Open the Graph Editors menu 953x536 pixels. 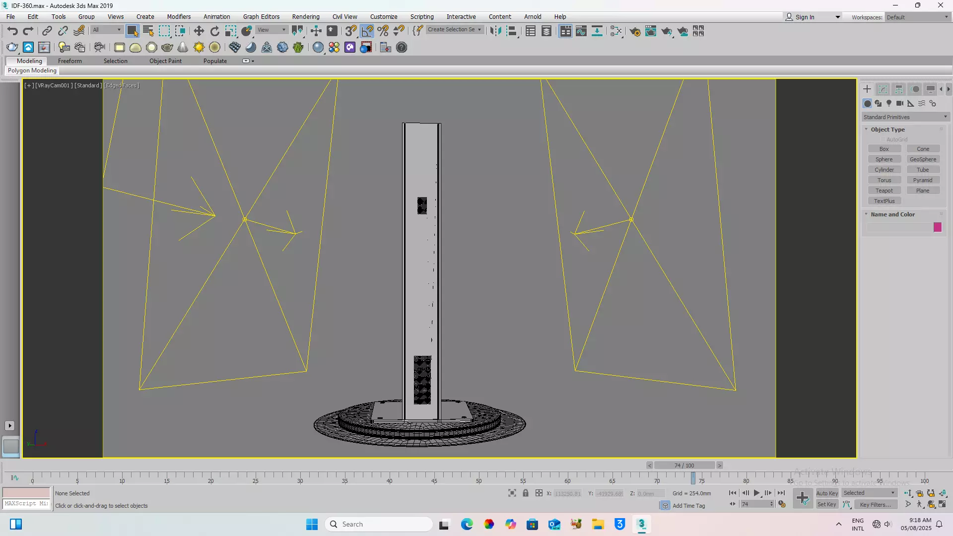261,17
